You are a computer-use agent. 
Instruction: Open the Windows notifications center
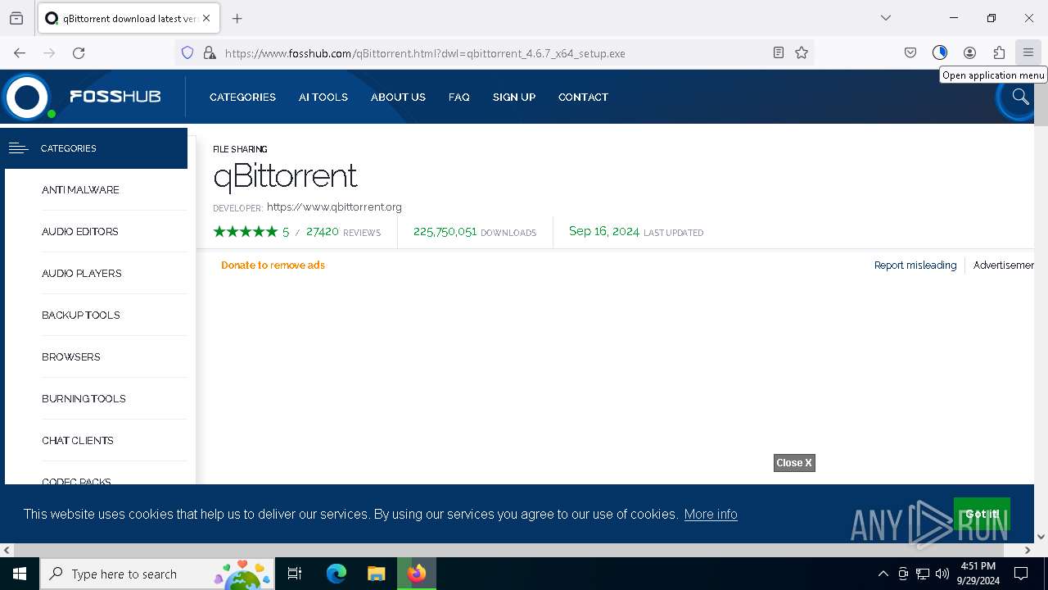[x=1021, y=574]
